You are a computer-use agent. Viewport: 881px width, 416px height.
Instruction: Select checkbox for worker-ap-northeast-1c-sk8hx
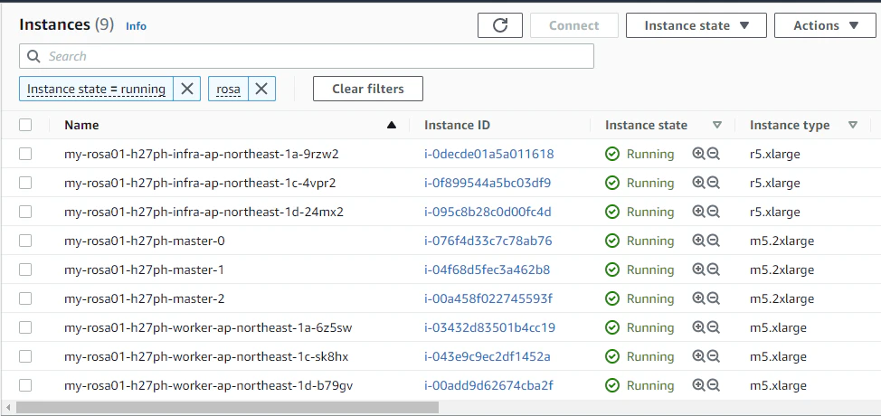click(x=25, y=356)
